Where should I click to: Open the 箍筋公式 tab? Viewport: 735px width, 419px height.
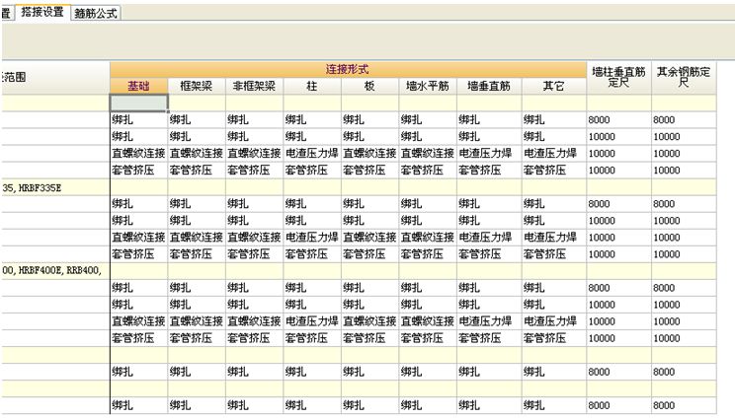(96, 13)
